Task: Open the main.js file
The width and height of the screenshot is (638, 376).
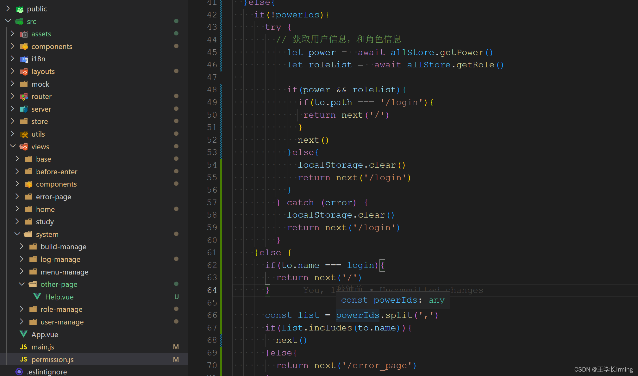Action: [43, 347]
